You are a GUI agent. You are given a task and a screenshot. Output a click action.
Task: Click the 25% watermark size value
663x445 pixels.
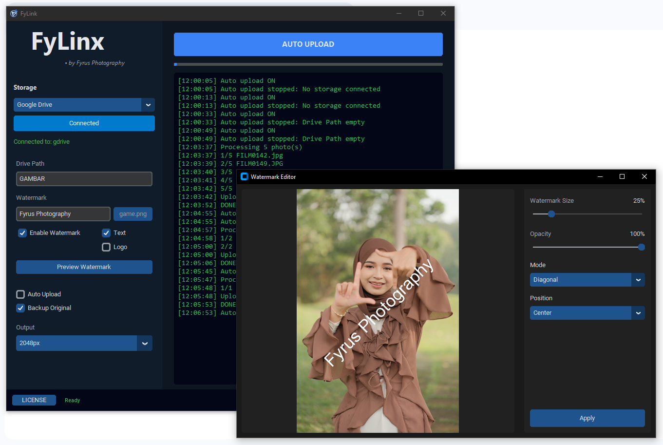639,201
